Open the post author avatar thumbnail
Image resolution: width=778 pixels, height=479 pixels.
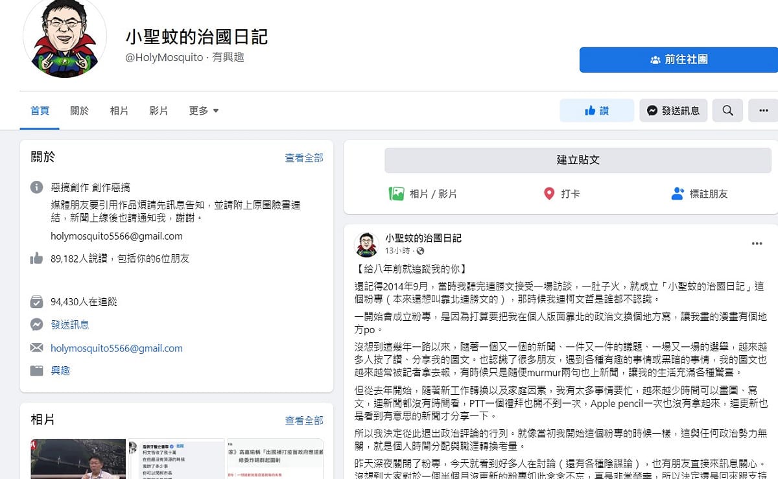(x=366, y=244)
